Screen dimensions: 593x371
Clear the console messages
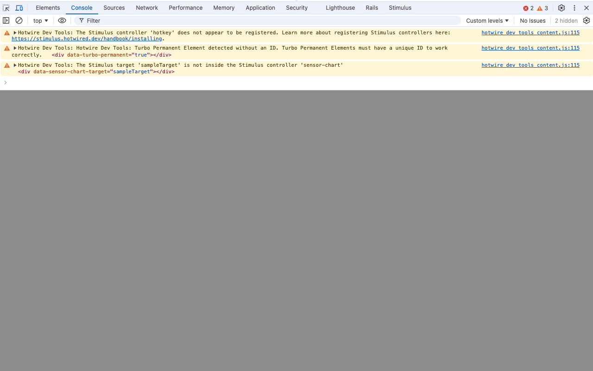(x=19, y=20)
